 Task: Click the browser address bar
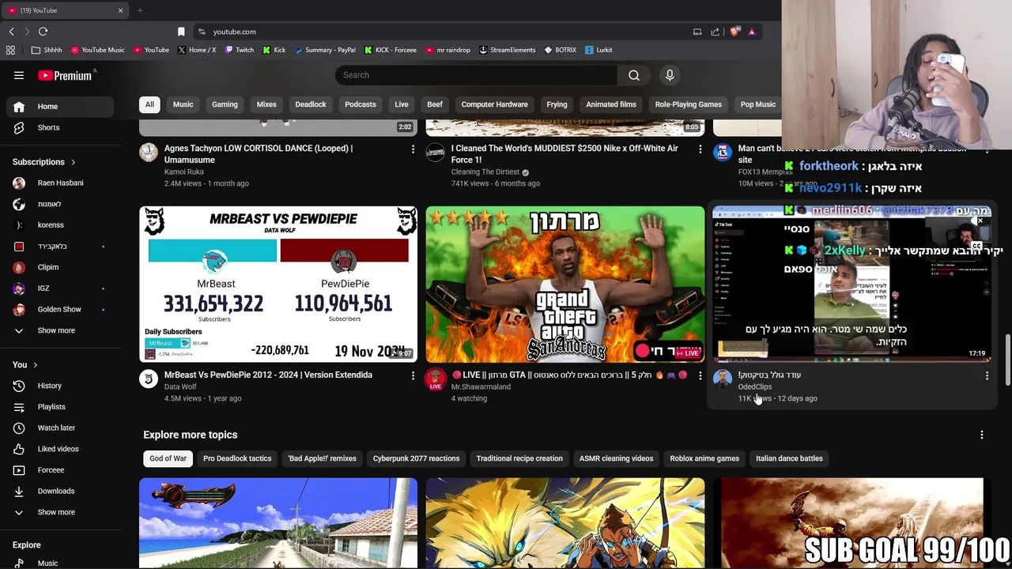coord(443,32)
